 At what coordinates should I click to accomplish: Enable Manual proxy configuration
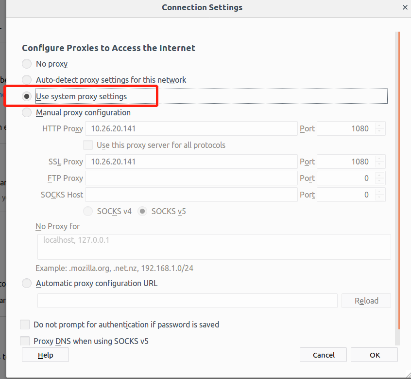pos(27,112)
